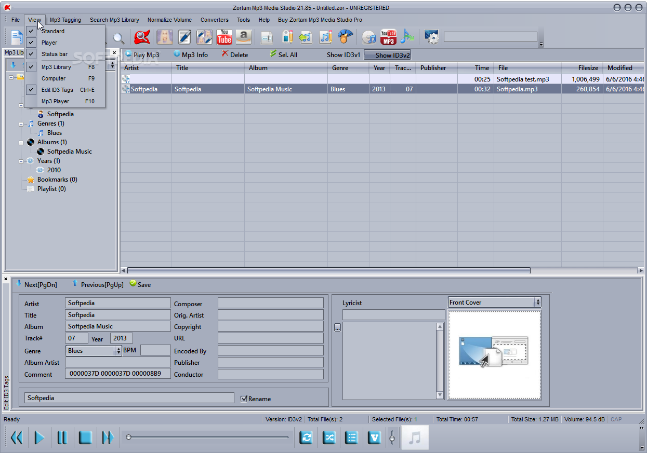
Task: Click the Save button in tag editor
Action: coord(140,284)
